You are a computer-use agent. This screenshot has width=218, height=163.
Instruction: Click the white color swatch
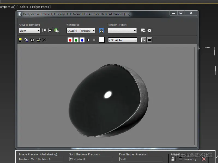[x=102, y=40]
